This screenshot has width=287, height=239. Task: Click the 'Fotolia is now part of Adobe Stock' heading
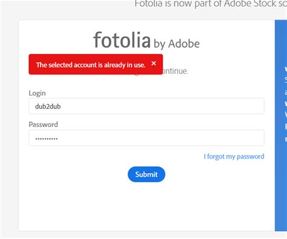coord(211,4)
